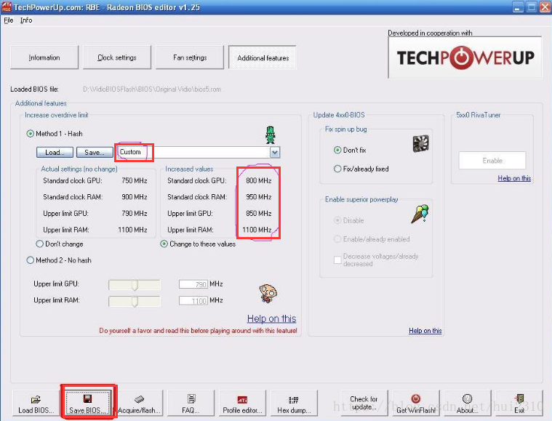This screenshot has height=421, width=552.
Task: Click the 1100 MHz RAM limit field
Action: (193, 300)
